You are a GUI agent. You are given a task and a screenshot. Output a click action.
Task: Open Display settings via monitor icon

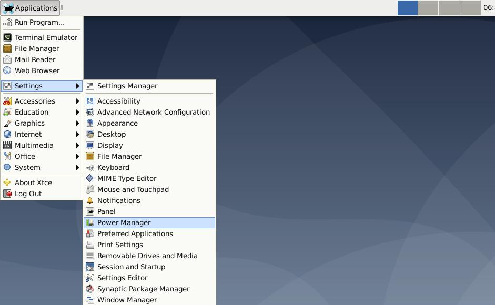(x=90, y=145)
